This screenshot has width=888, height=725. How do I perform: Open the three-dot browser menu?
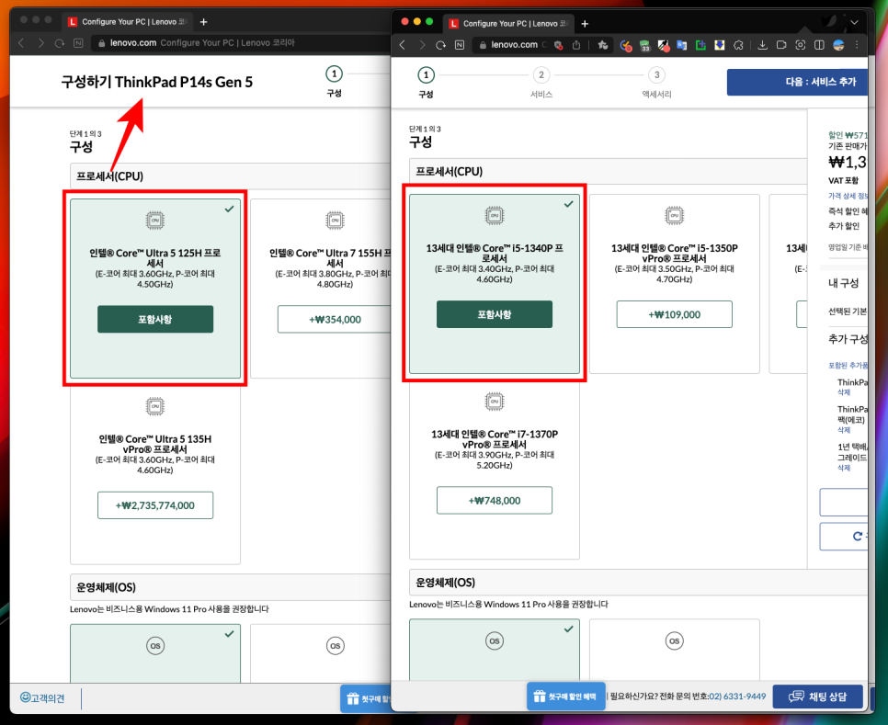[x=857, y=45]
